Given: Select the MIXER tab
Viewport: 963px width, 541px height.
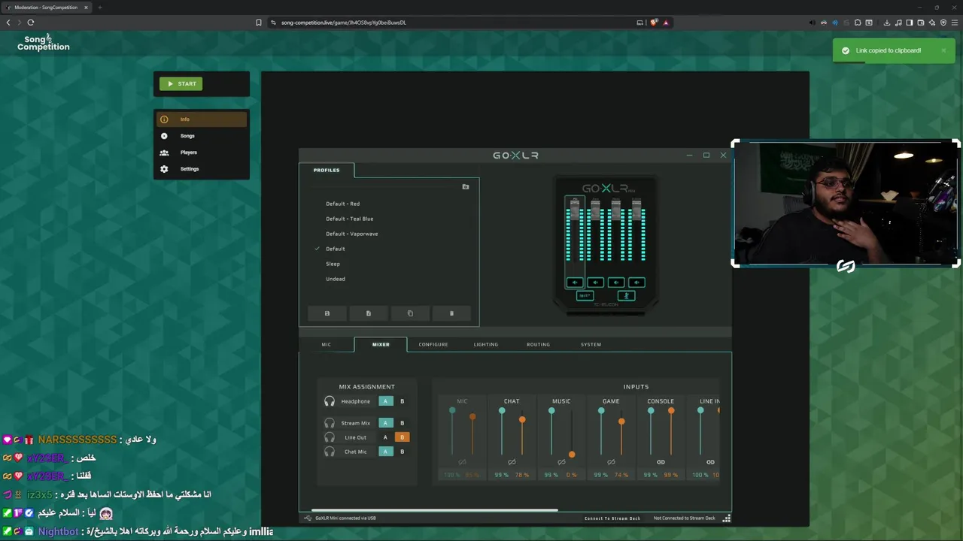Looking at the screenshot, I should click(381, 344).
